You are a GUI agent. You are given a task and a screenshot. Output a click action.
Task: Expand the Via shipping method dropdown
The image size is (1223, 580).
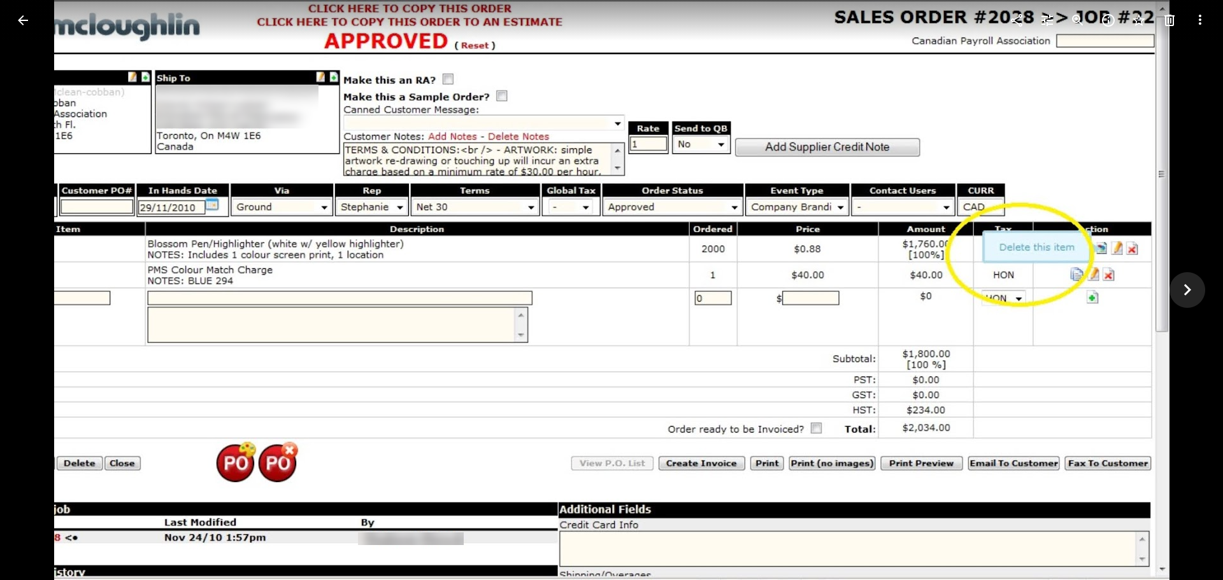click(x=282, y=207)
